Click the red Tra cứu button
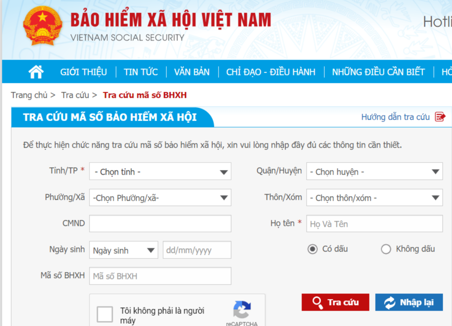Screen dimensions: 452x326 point(335,302)
